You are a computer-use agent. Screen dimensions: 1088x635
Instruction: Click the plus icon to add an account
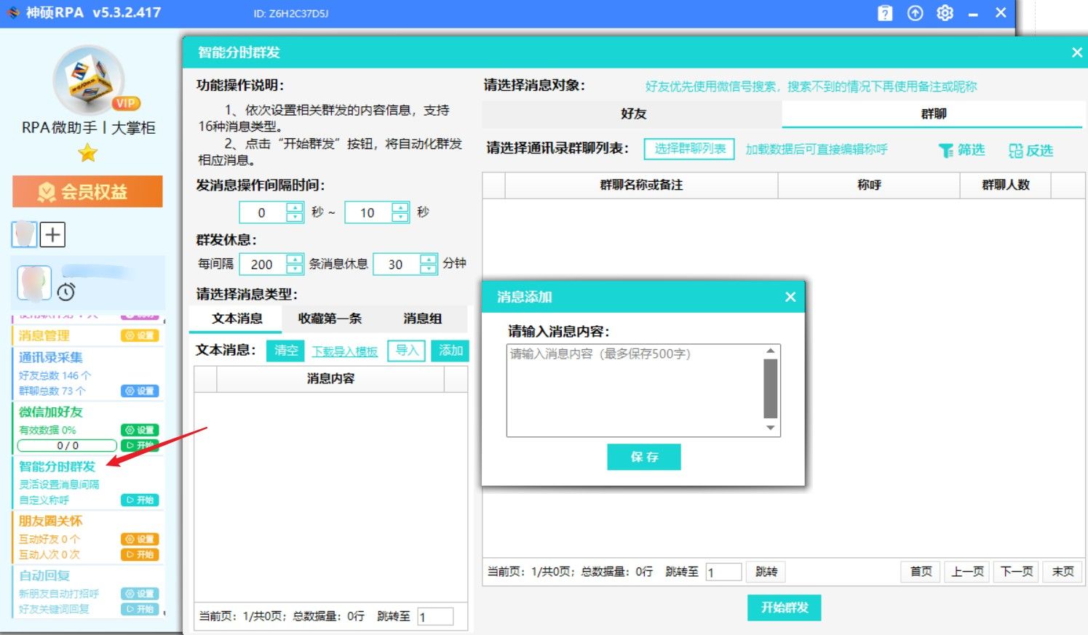point(52,234)
